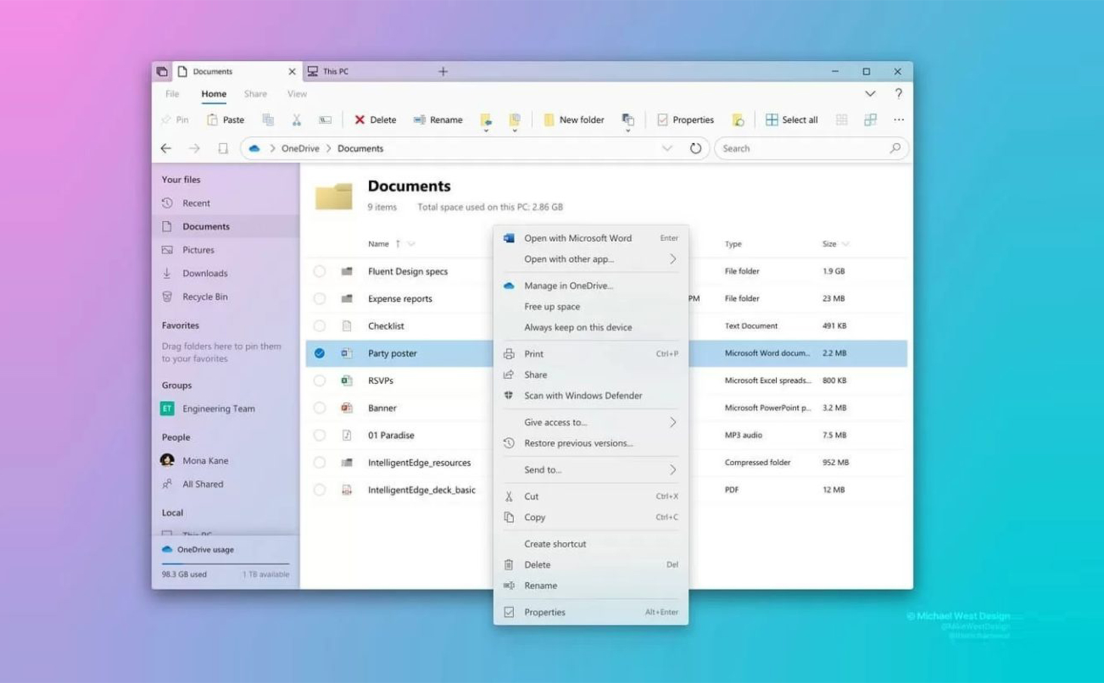Expand the Send to submenu arrow
This screenshot has width=1104, height=683.
click(x=672, y=470)
